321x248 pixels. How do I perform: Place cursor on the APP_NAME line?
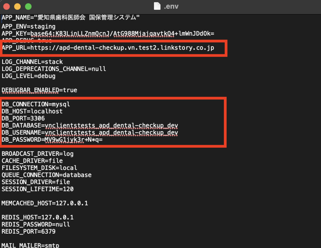[x=71, y=18]
